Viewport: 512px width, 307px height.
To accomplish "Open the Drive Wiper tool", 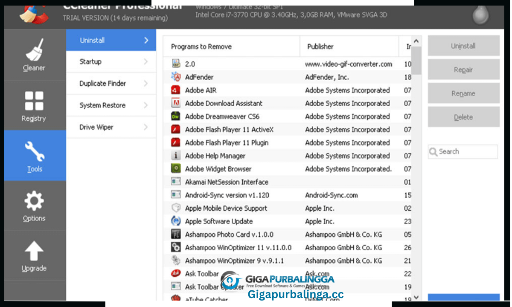I will click(x=111, y=127).
